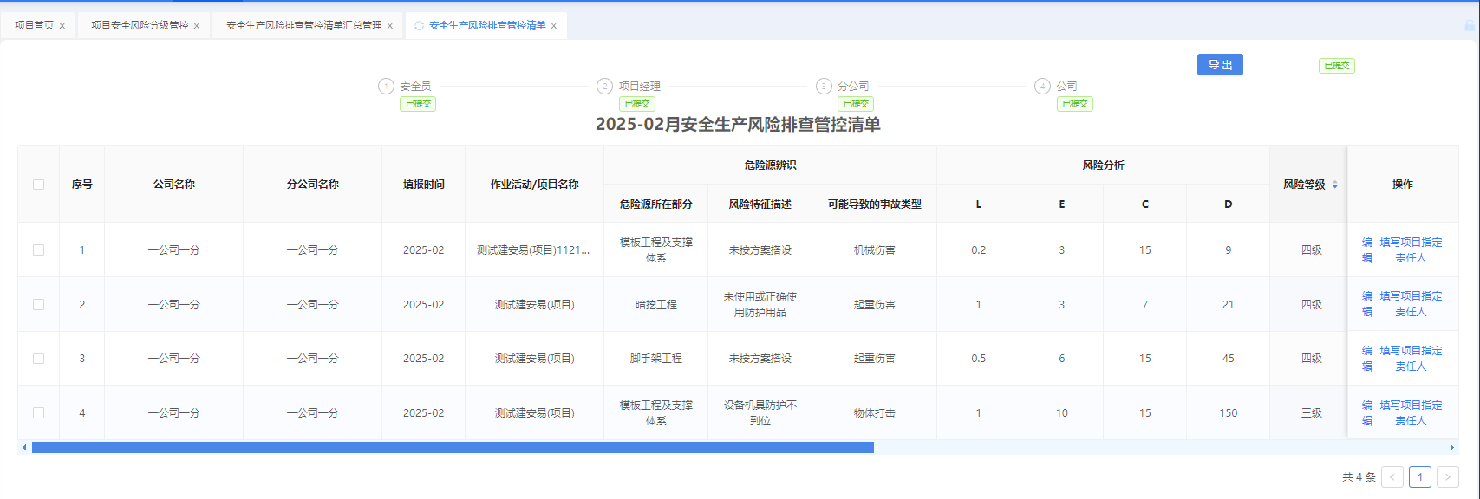Go to the next pagination page
This screenshot has height=499, width=1480.
coord(1447,476)
